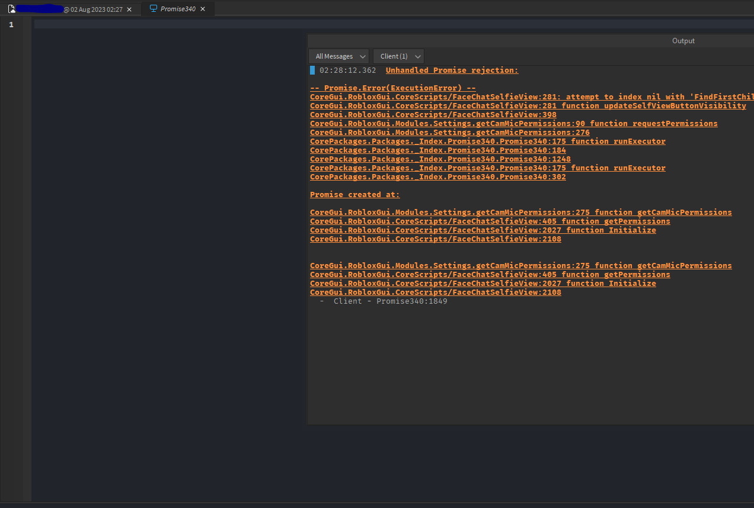Click the Promise created at heading

pos(354,195)
